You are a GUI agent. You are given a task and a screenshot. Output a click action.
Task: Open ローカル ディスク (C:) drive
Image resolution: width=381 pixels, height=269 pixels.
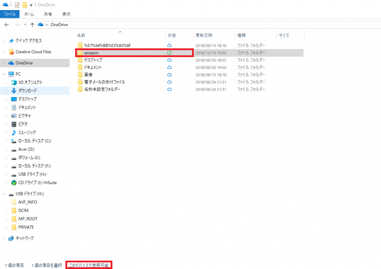coord(35,141)
